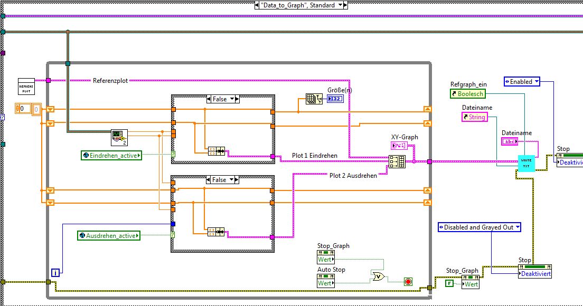This screenshot has height=306, width=583.
Task: Select the XY-Graph indicator terminal
Action: (x=399, y=146)
